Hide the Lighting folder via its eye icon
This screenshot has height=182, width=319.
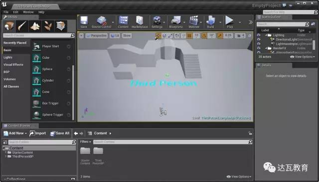259,35
